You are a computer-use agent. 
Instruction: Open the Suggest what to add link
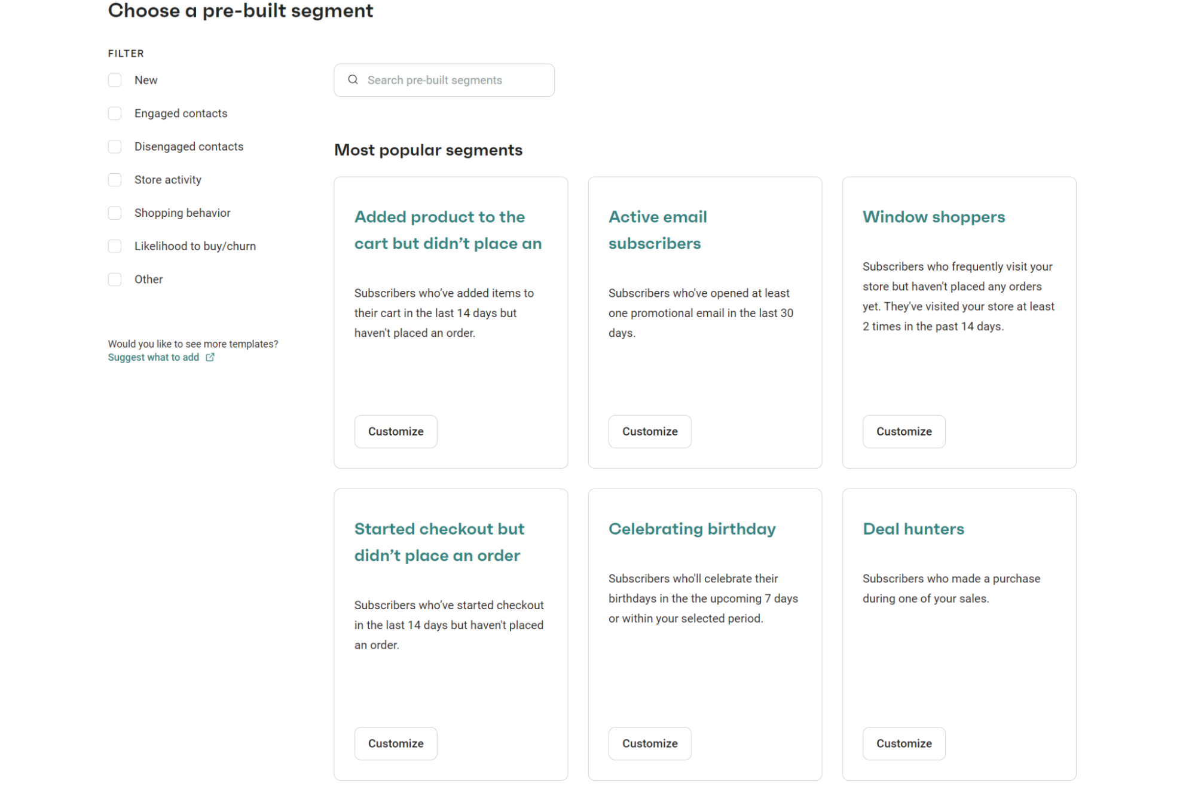click(x=153, y=357)
